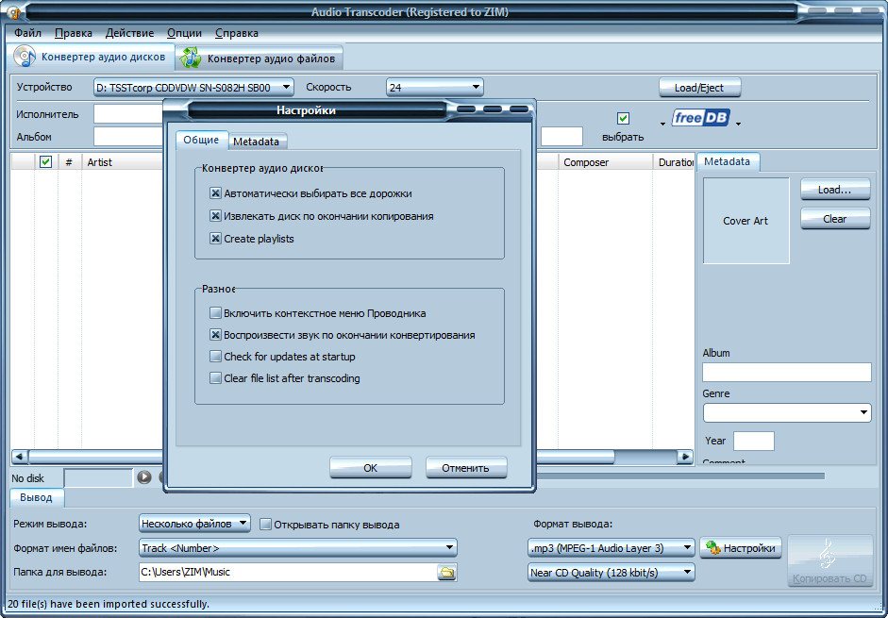
Task: Click the Load/Eject button
Action: (x=699, y=88)
